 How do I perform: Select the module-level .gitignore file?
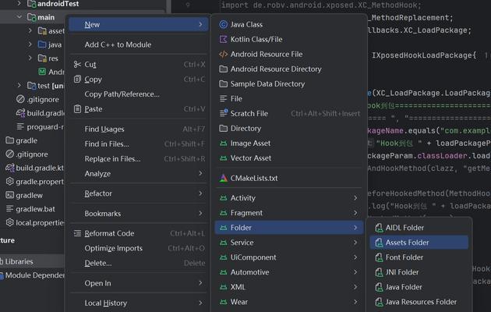(43, 100)
